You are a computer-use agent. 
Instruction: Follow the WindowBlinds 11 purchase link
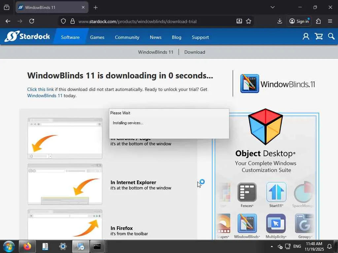click(45, 96)
